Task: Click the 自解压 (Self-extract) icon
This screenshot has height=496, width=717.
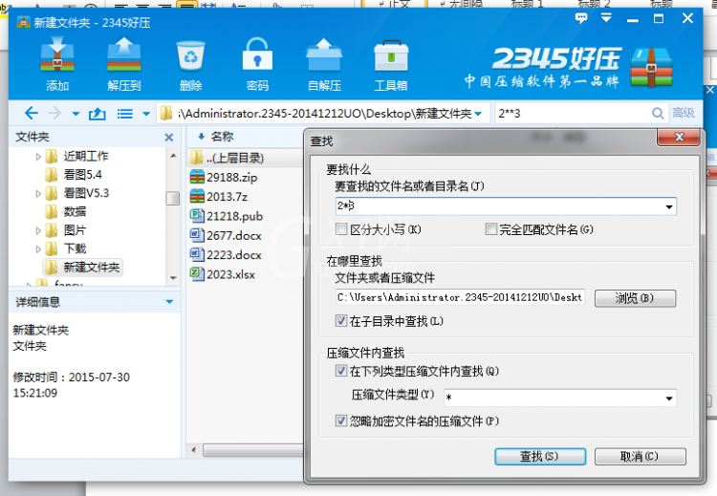Action: pos(324,63)
